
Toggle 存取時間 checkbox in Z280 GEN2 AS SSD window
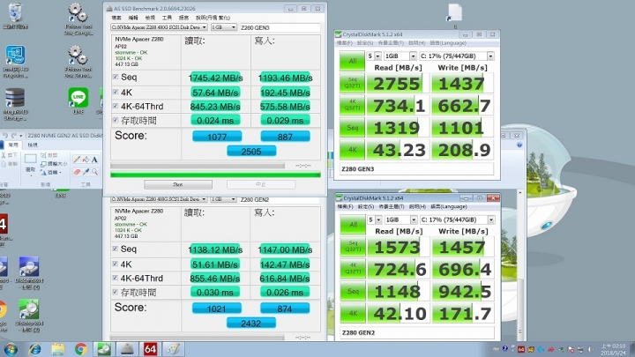[115, 292]
